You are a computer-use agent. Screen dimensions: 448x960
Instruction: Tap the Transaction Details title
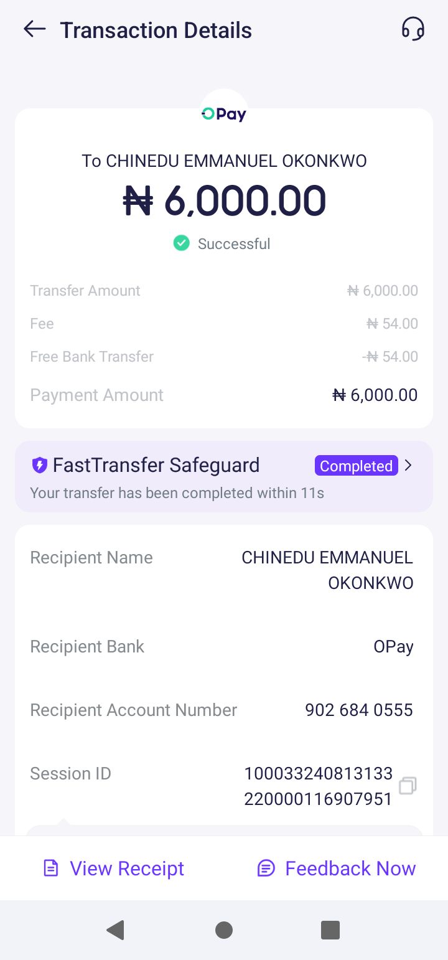[x=156, y=30]
